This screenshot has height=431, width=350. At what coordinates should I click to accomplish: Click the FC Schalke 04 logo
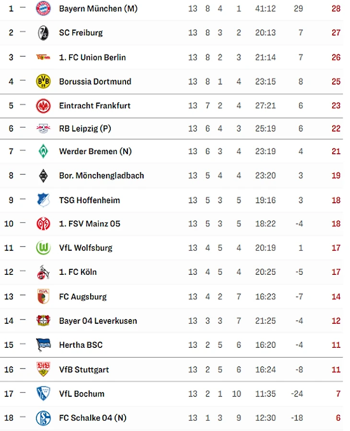[x=43, y=418]
